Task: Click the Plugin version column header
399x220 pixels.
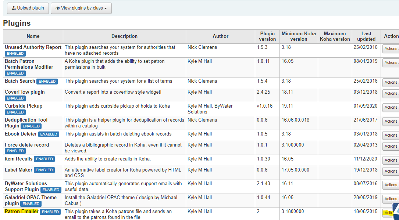Action: coord(267,36)
